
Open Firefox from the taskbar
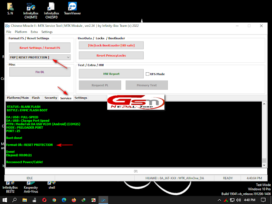point(74,200)
